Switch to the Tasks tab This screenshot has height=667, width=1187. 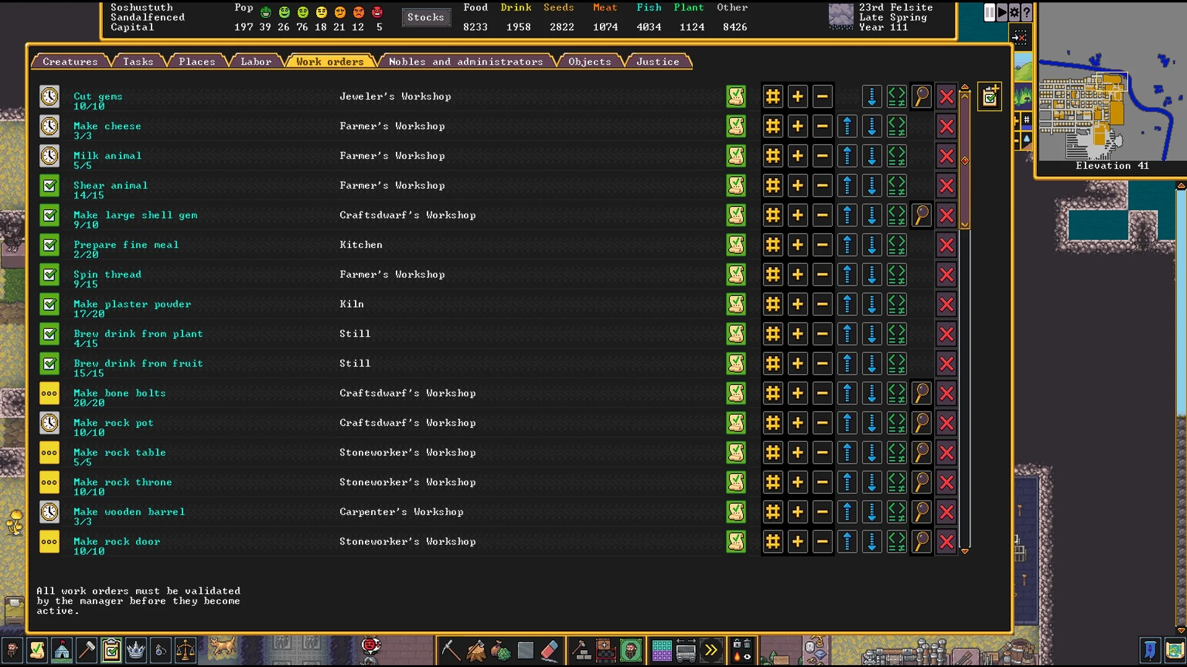click(x=138, y=61)
